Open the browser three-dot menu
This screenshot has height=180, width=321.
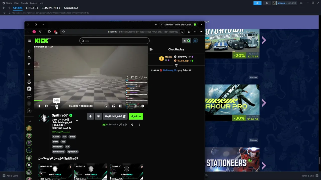28,32
